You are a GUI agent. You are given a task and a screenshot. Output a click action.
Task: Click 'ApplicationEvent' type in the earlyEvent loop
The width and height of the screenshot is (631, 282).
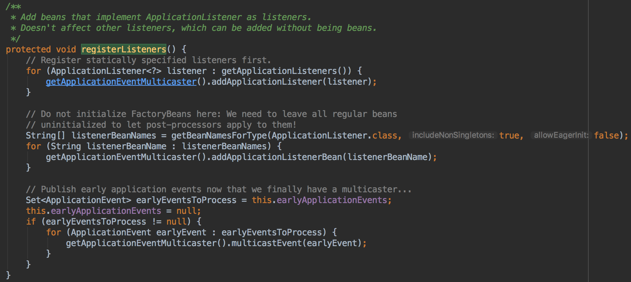tap(111, 232)
